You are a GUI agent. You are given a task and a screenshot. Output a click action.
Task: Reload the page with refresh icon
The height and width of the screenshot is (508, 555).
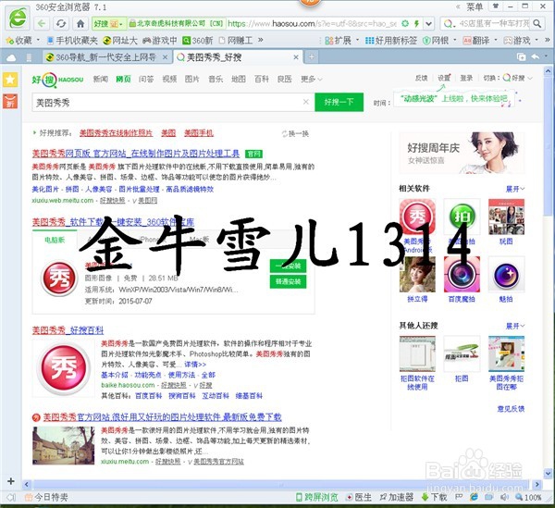pyautogui.click(x=61, y=24)
